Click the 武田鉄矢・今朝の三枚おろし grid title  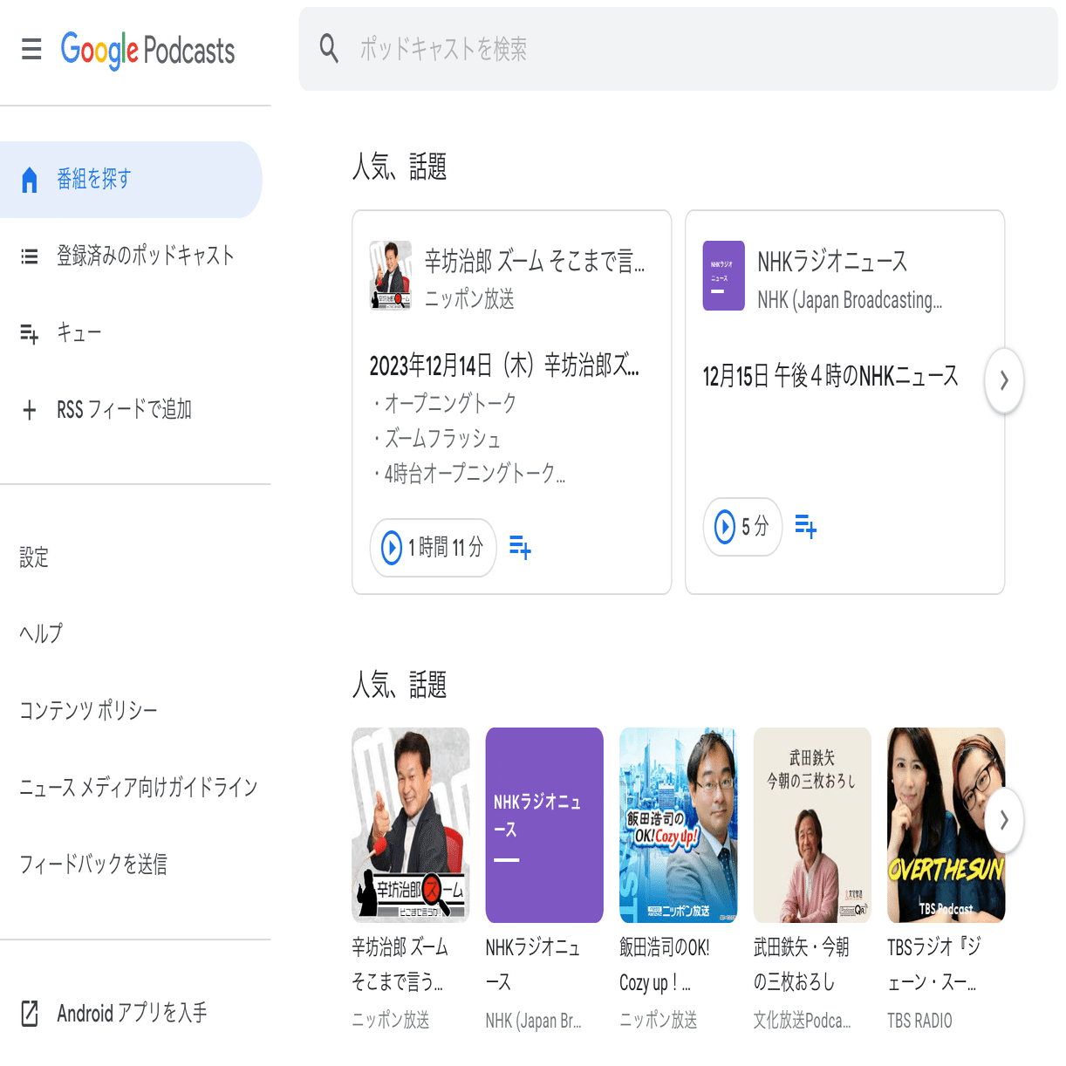(x=801, y=965)
